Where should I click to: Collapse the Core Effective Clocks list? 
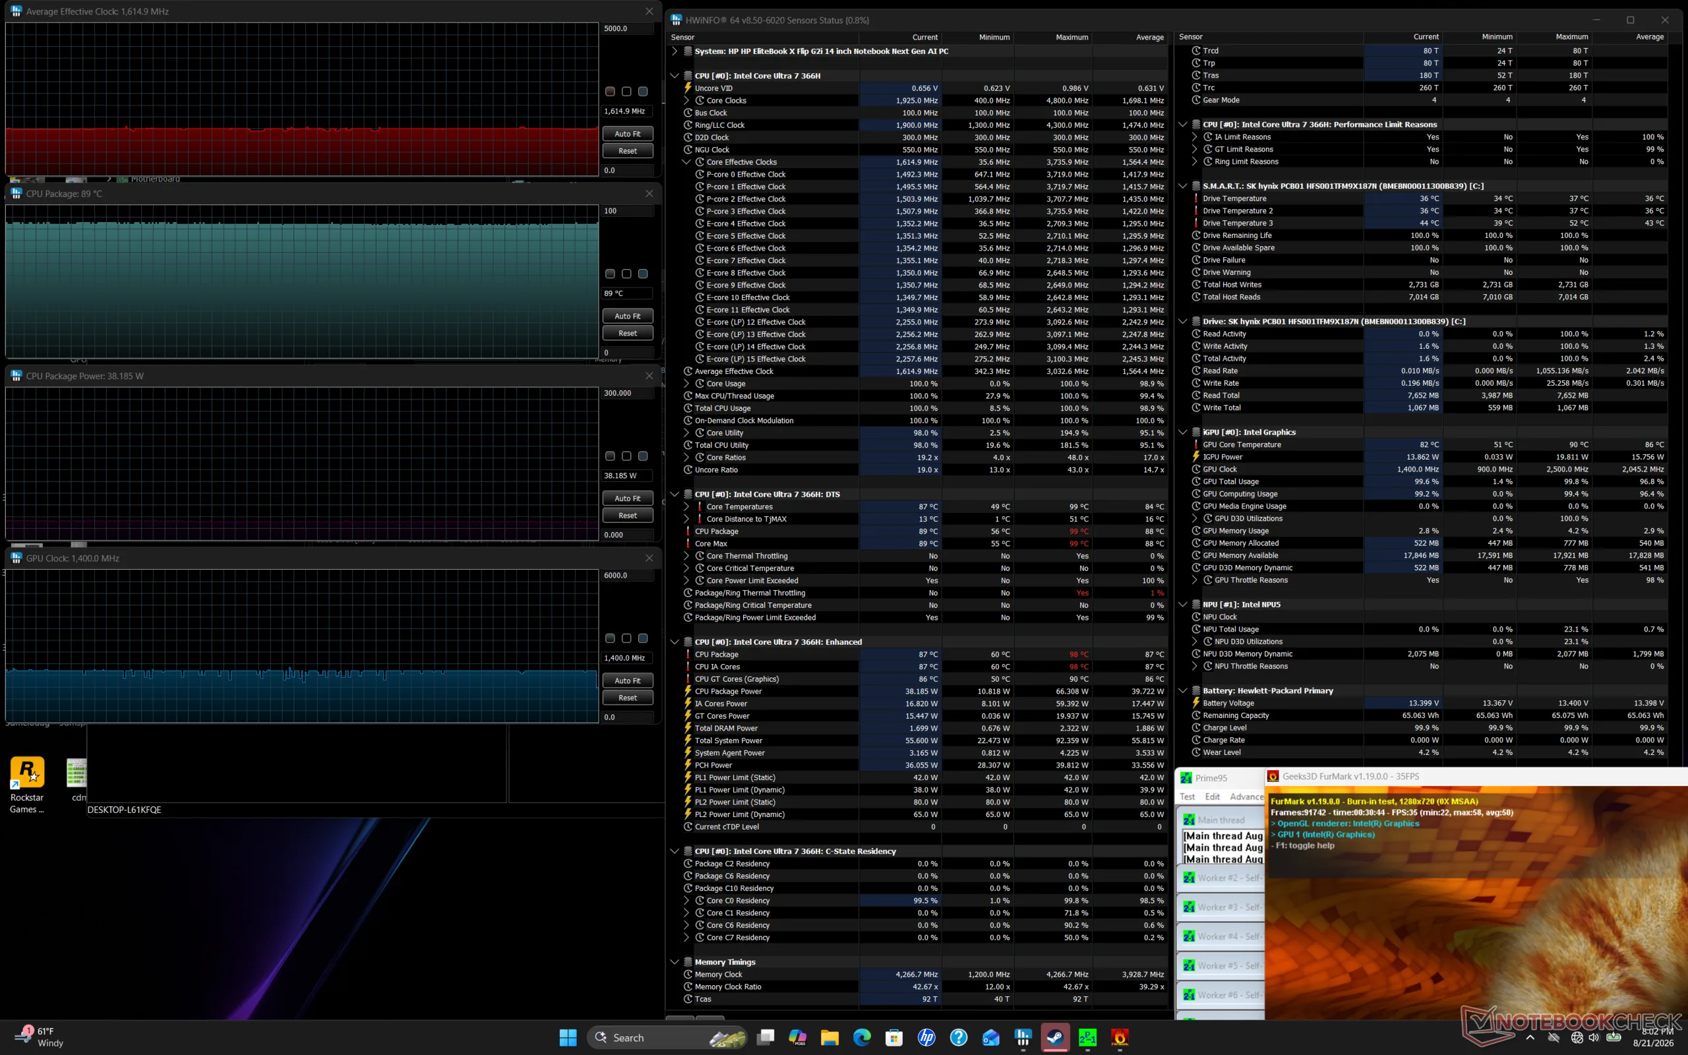click(x=686, y=162)
